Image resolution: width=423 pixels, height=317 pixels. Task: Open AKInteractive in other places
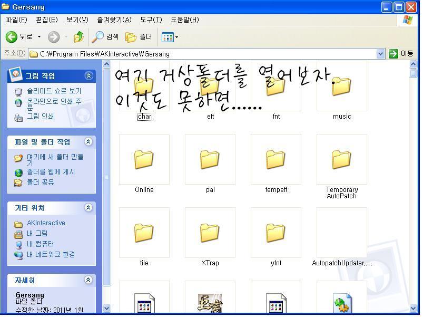46,223
